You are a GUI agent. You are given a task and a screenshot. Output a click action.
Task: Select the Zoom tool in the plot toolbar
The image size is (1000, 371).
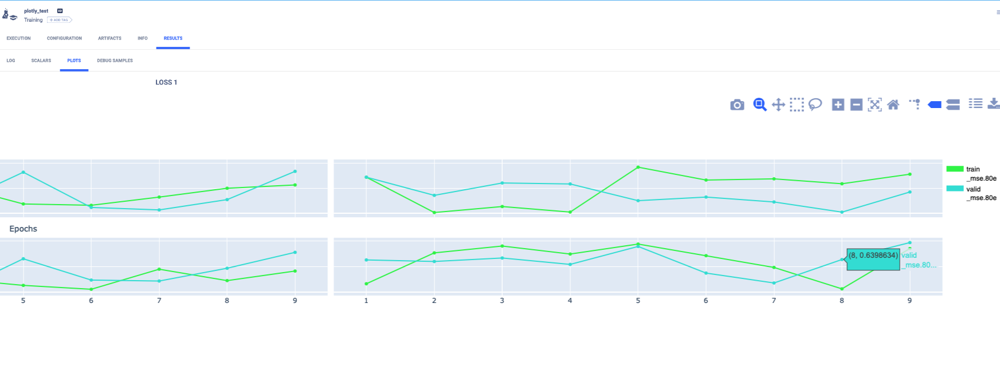click(759, 105)
